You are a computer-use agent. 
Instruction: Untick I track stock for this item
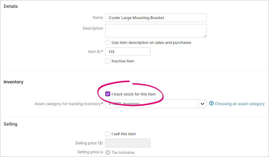107,94
